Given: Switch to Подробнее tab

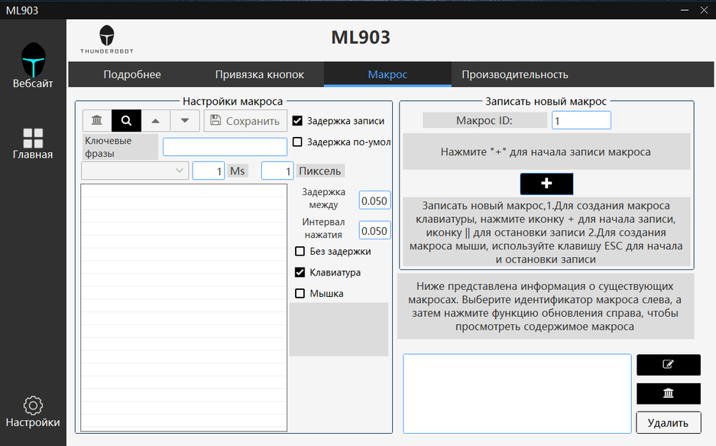Looking at the screenshot, I should tap(132, 74).
